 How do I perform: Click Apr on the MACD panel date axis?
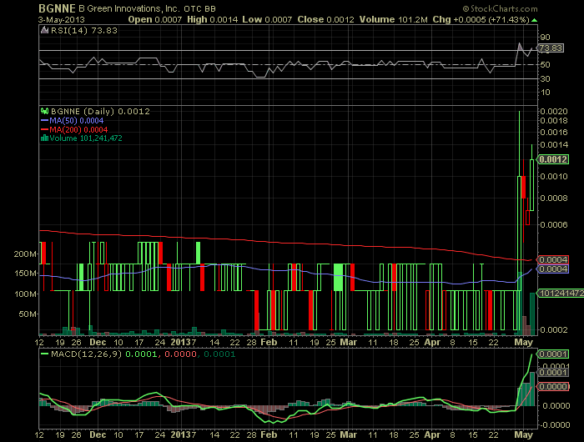tap(432, 434)
